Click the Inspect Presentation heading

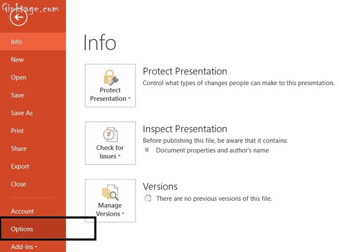pos(185,129)
